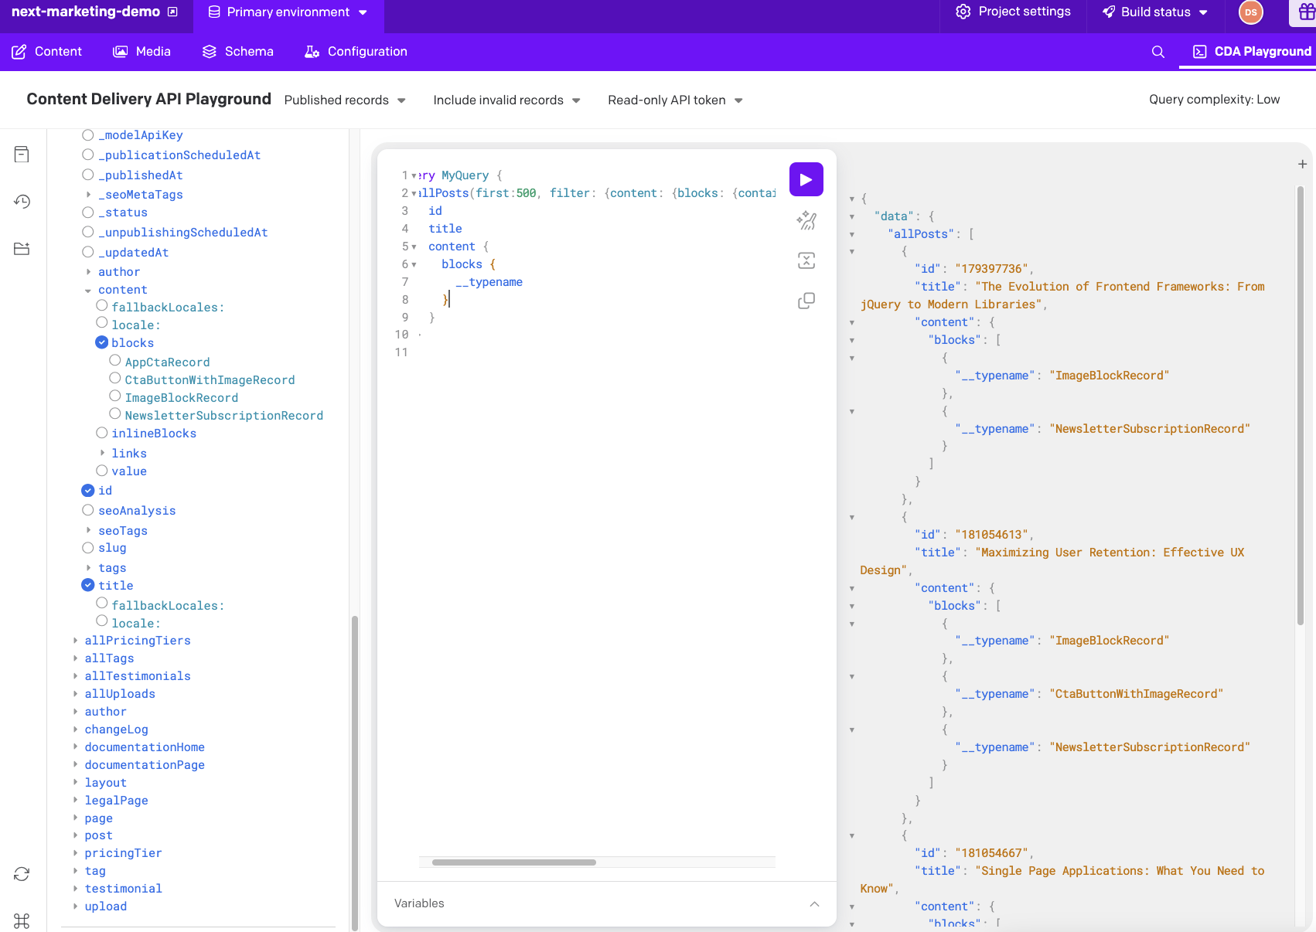Click the Build status rocket icon
Viewport: 1316px width, 932px height.
(1108, 12)
